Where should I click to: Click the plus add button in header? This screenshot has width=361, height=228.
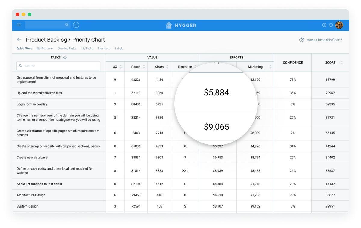point(76,25)
